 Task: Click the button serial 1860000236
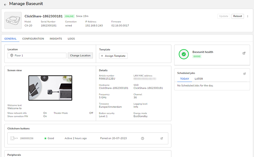point(27,138)
